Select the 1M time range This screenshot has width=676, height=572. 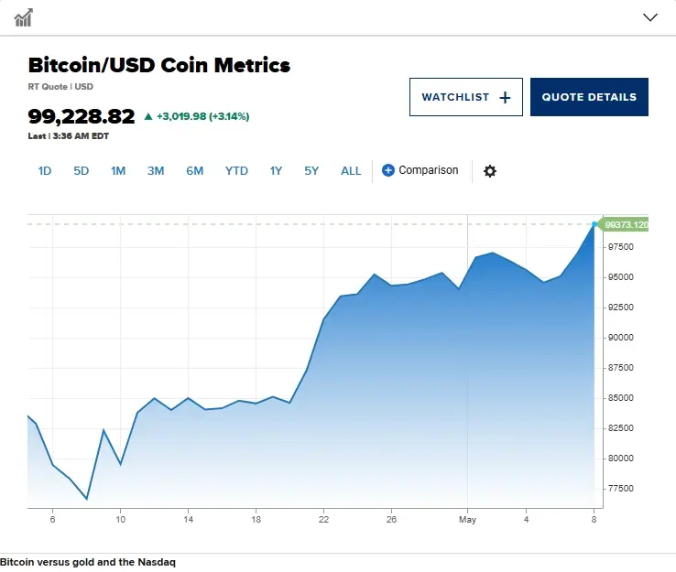pyautogui.click(x=118, y=170)
